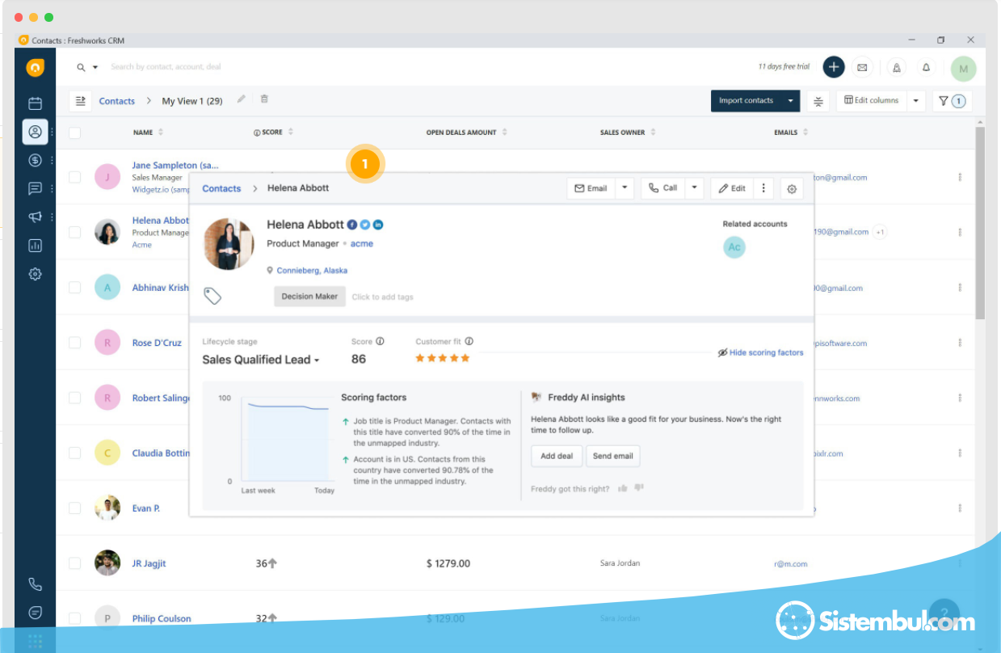Expand the Edit columns dropdown arrow
The height and width of the screenshot is (653, 1001).
click(915, 101)
